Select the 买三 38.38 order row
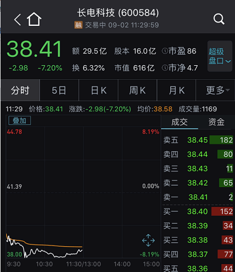This screenshot has width=235, height=272. (198, 240)
